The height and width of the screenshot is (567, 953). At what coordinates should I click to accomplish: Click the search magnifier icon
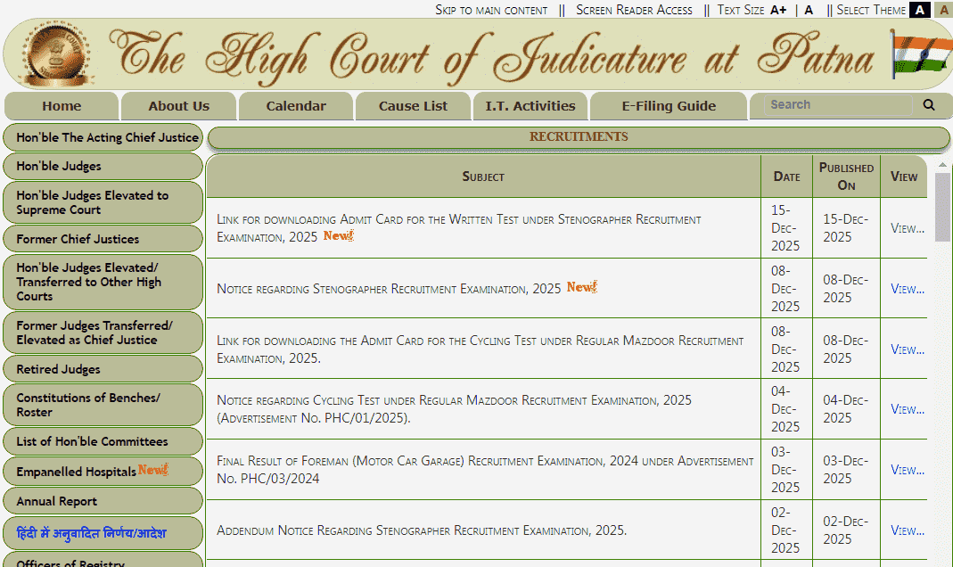pos(927,104)
